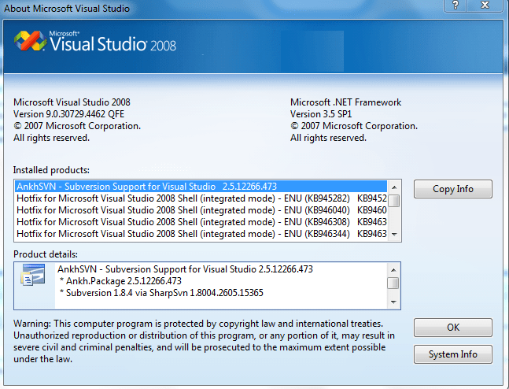Close the About Visual Studio dialog
The width and height of the screenshot is (509, 389).
point(485,6)
